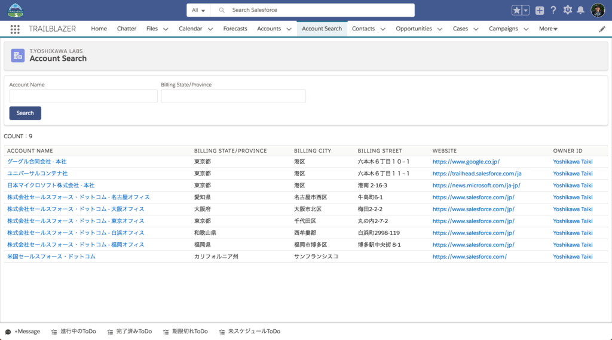
Task: Expand the Calendar tab chevron
Action: point(210,29)
